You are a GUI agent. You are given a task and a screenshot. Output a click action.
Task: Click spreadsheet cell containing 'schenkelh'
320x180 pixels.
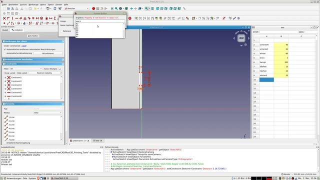click(x=266, y=44)
